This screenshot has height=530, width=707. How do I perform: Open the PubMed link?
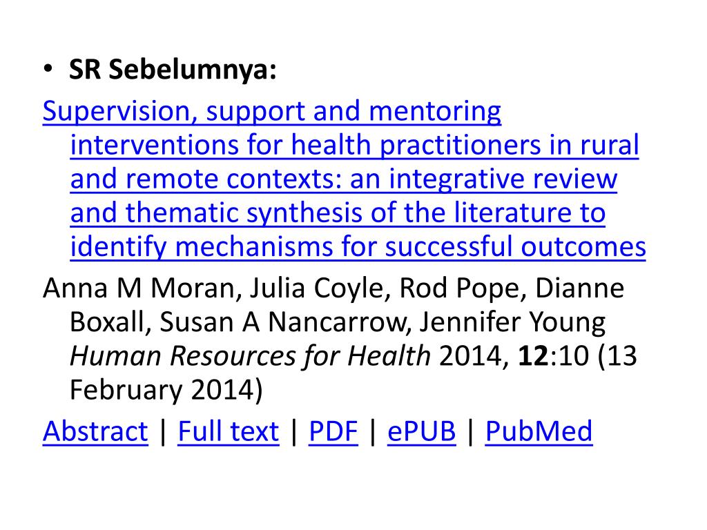(539, 431)
